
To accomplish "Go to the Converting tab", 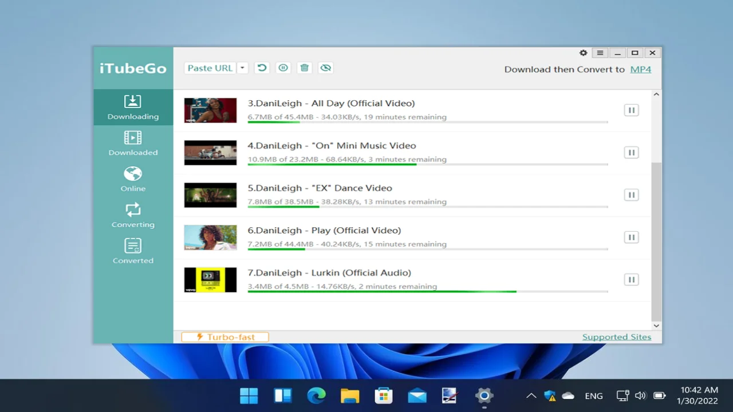I will 133,215.
